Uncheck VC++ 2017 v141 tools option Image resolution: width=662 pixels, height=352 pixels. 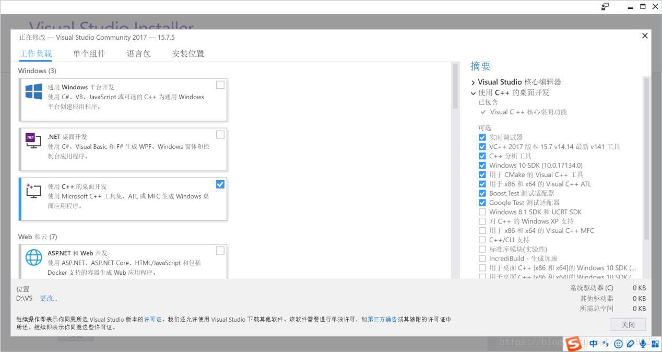click(482, 147)
